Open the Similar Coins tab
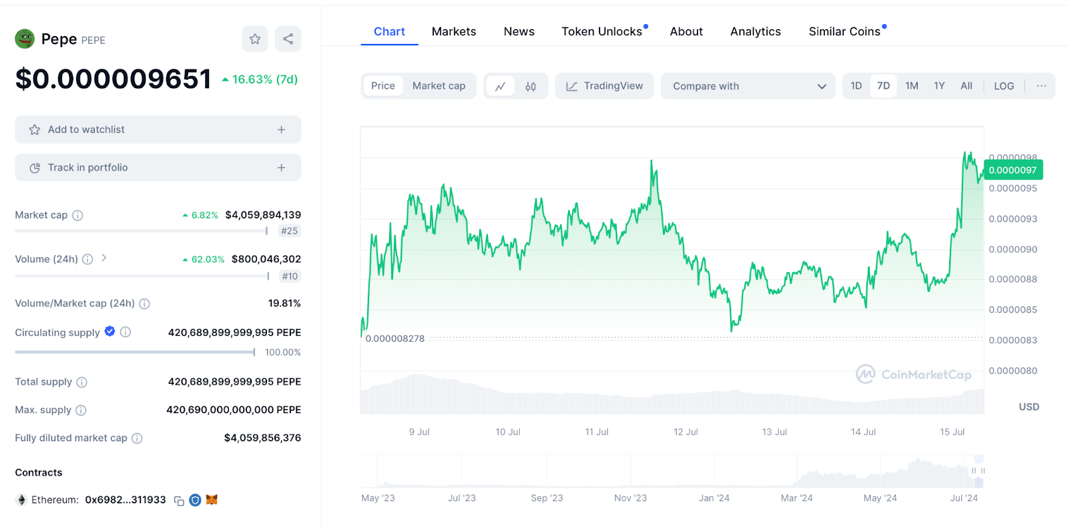Image resolution: width=1068 pixels, height=530 pixels. [844, 31]
